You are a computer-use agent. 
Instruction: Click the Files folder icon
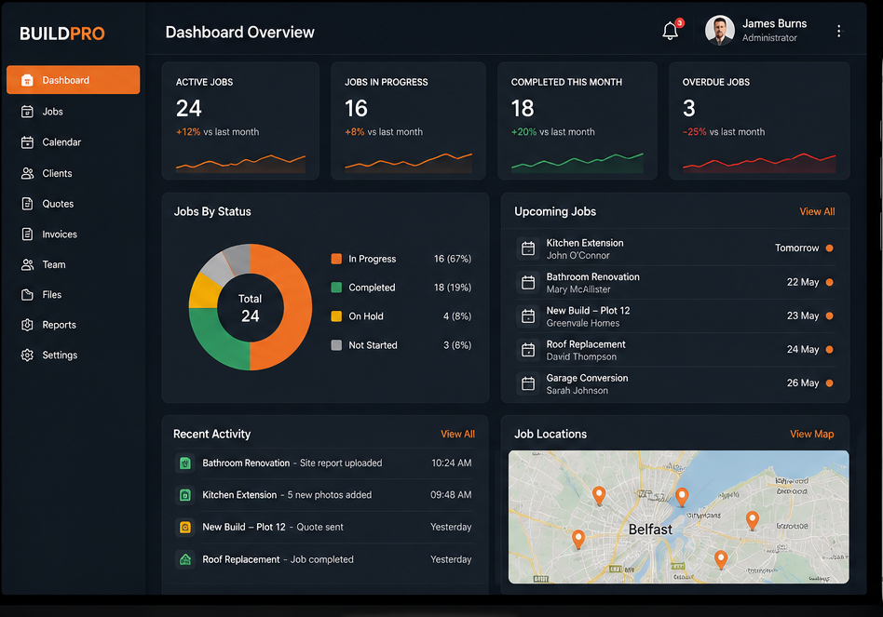[27, 295]
